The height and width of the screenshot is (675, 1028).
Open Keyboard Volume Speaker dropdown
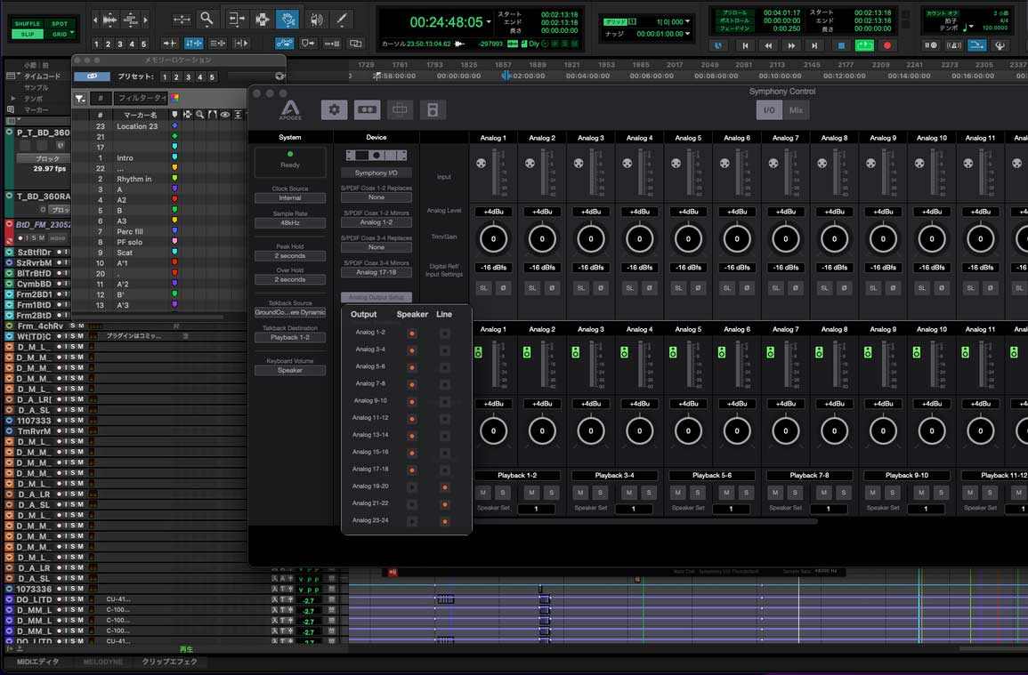(290, 370)
